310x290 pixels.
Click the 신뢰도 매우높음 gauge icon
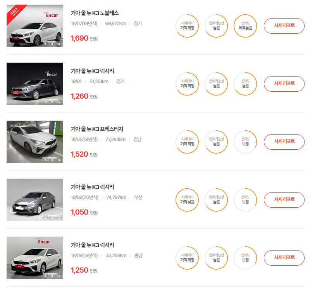(x=245, y=26)
